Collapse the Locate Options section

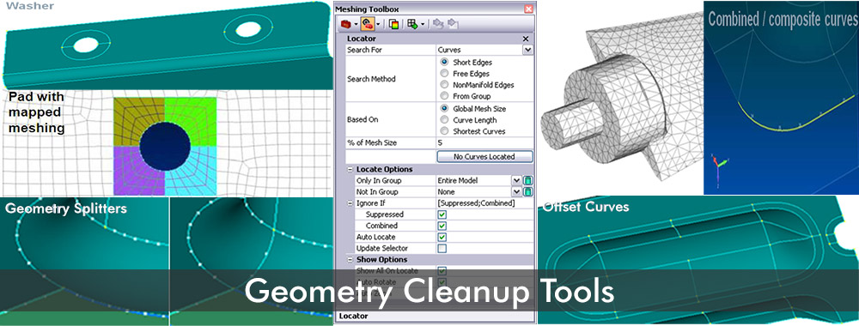[x=350, y=170]
